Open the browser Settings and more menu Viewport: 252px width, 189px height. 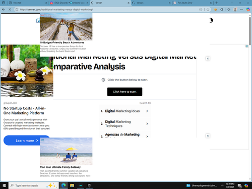click(x=241, y=10)
